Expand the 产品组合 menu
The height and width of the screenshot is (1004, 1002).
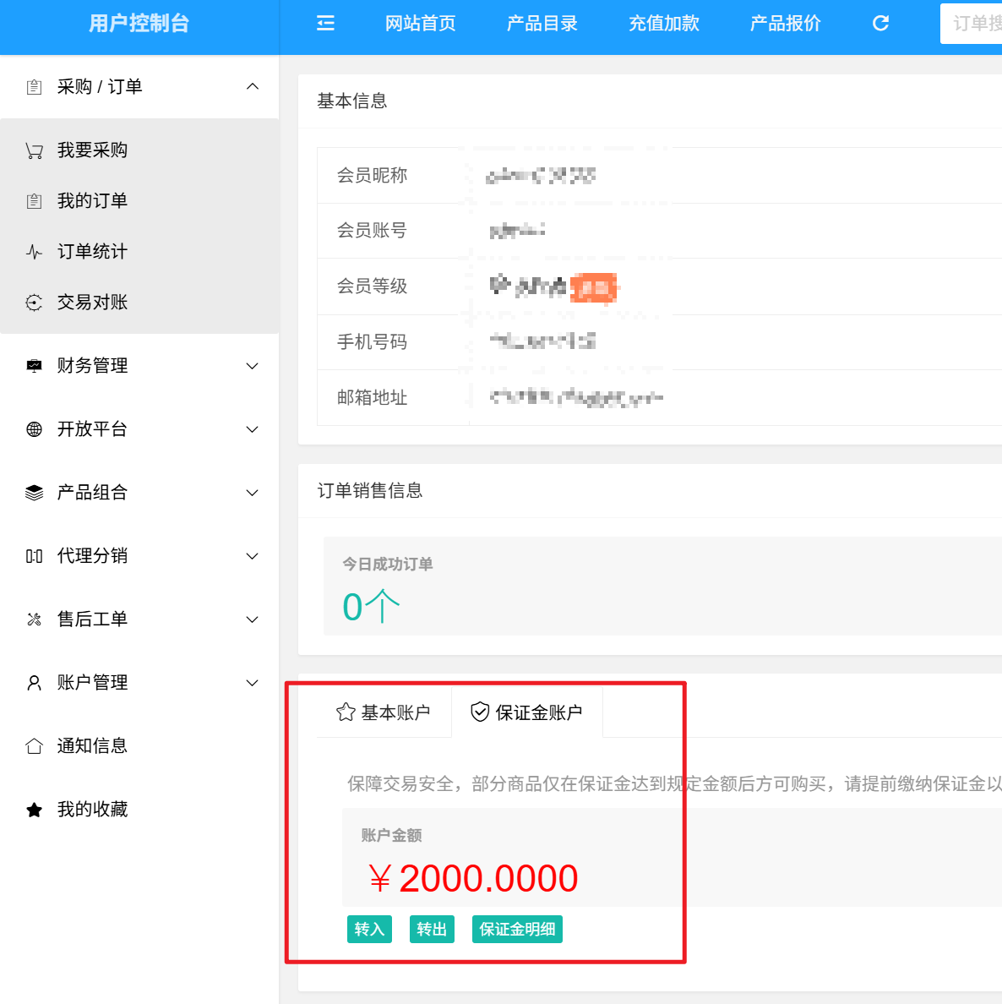click(x=139, y=493)
